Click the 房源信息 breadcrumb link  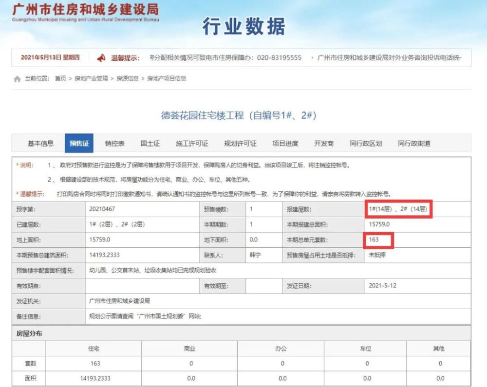[x=127, y=78]
